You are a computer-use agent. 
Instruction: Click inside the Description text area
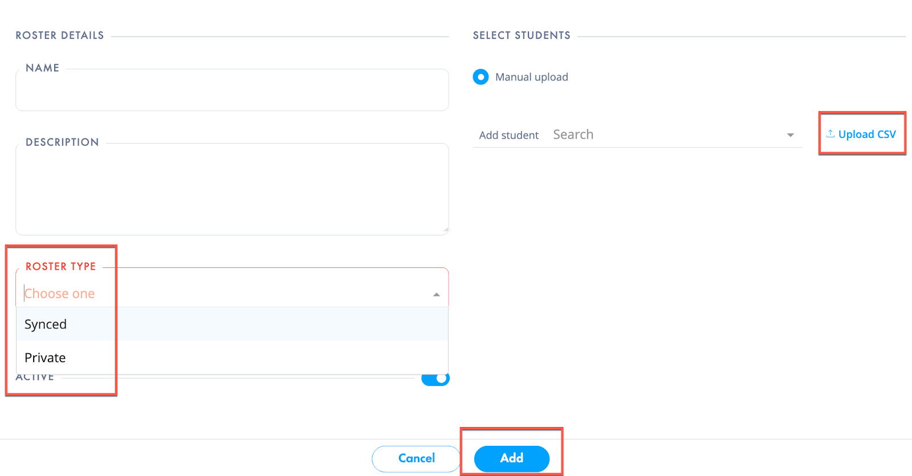(x=232, y=189)
